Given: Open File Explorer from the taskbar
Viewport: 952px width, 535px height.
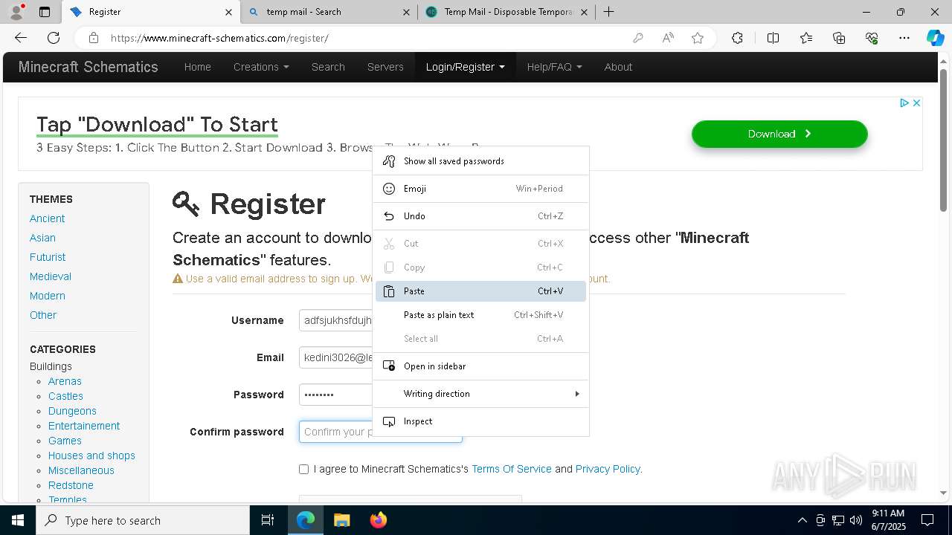Looking at the screenshot, I should [341, 520].
